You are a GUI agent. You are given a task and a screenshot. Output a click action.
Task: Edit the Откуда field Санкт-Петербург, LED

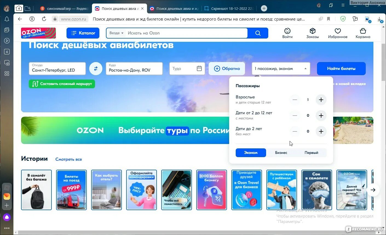[57, 69]
